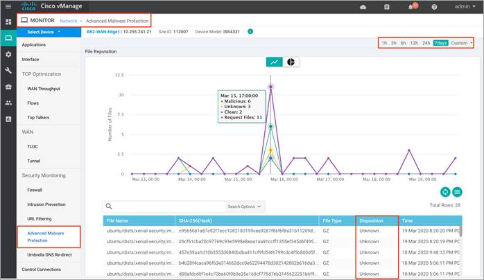The image size is (484, 280).
Task: Click the 19 Mar 2020 8:20:20 PM time cell
Action: click(431, 231)
